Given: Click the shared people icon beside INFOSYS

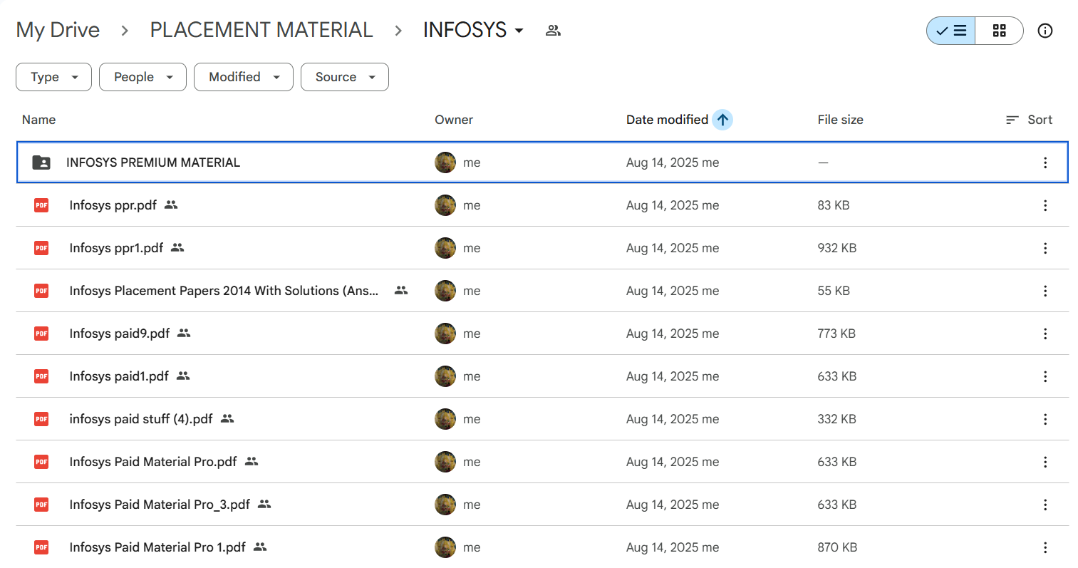Looking at the screenshot, I should [553, 31].
